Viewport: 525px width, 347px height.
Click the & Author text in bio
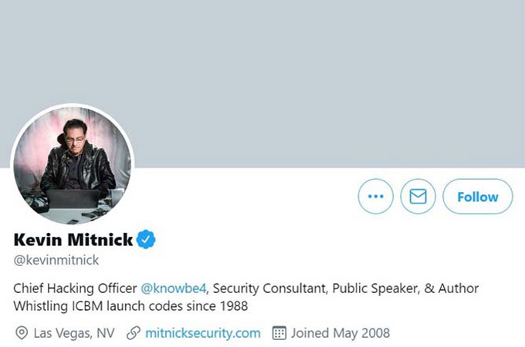click(x=452, y=288)
